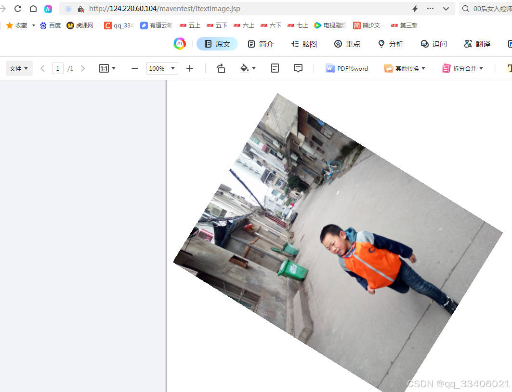
Task: Click the 1:1 actual size icon
Action: click(x=104, y=68)
